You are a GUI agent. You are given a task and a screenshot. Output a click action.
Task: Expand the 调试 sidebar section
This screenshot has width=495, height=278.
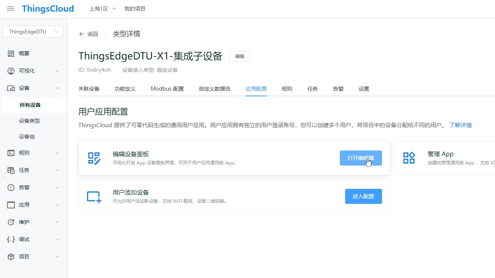[57, 239]
